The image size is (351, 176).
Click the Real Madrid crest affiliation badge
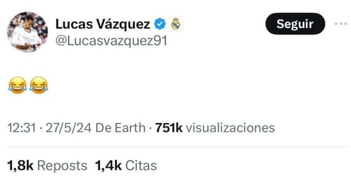pos(176,24)
